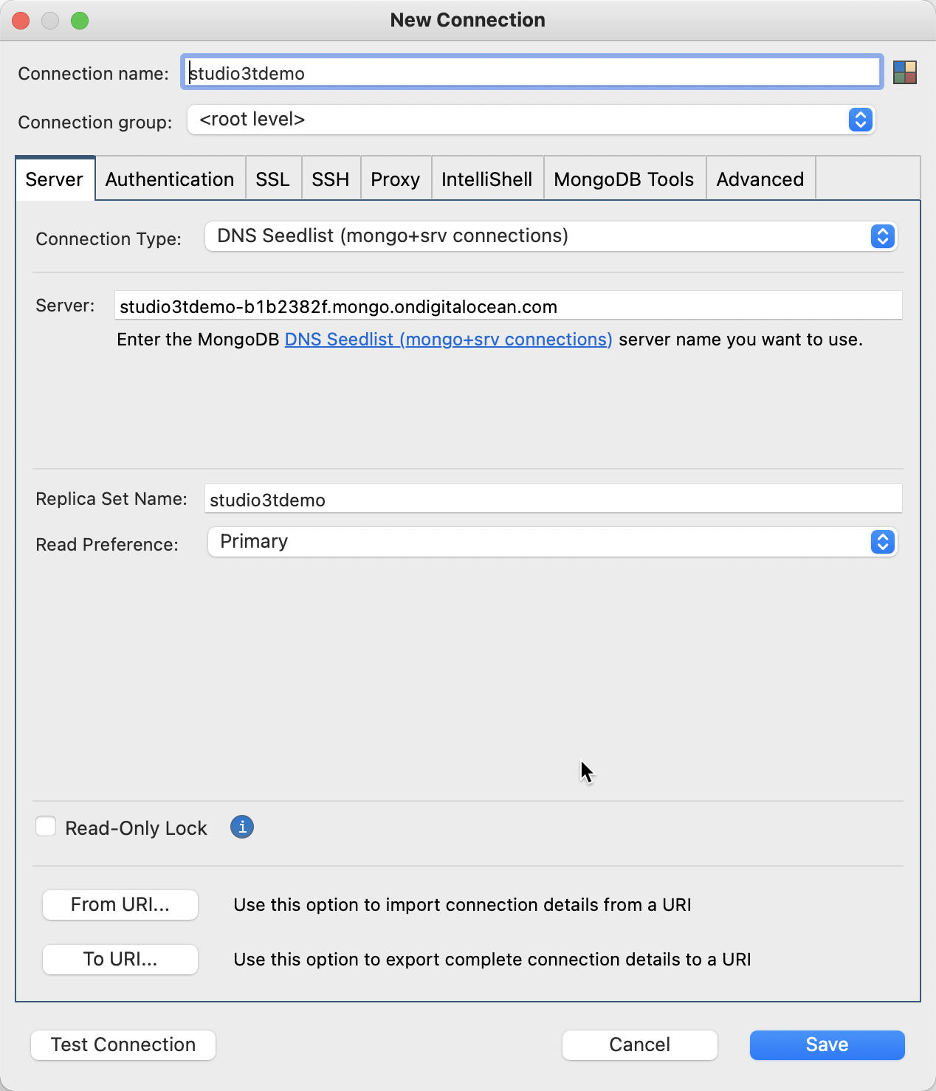Open the MongoDB Tools tab

point(624,179)
